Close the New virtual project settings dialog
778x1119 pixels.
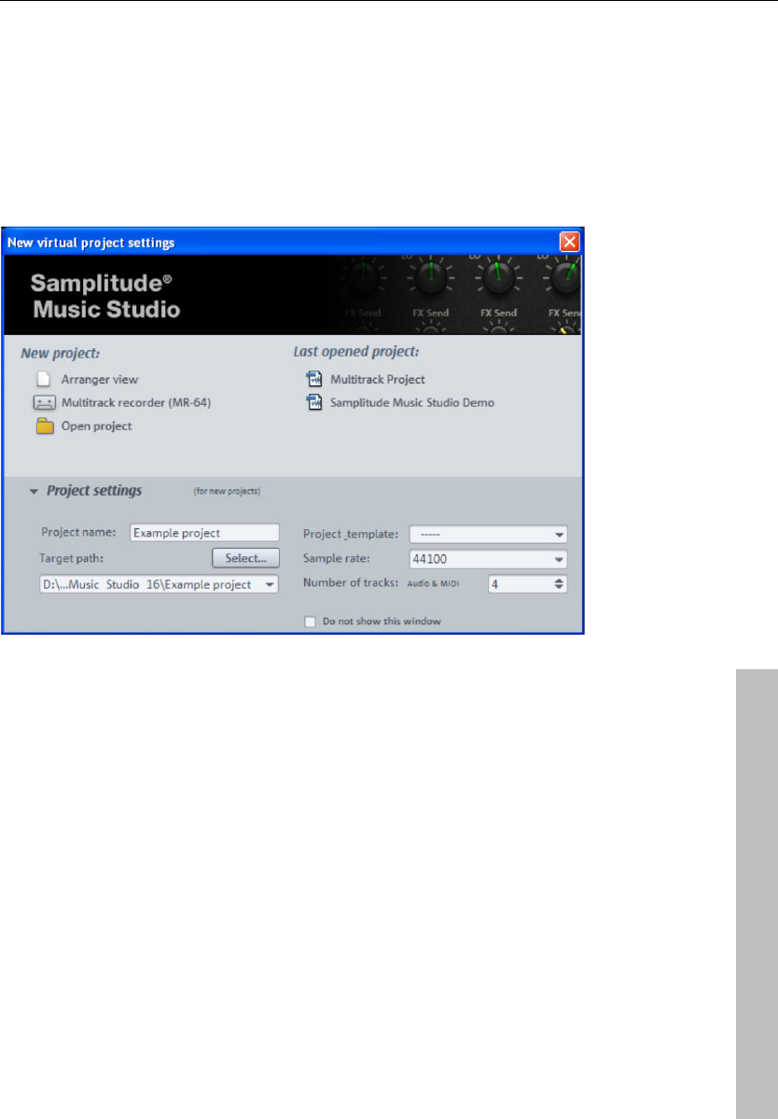click(x=569, y=242)
